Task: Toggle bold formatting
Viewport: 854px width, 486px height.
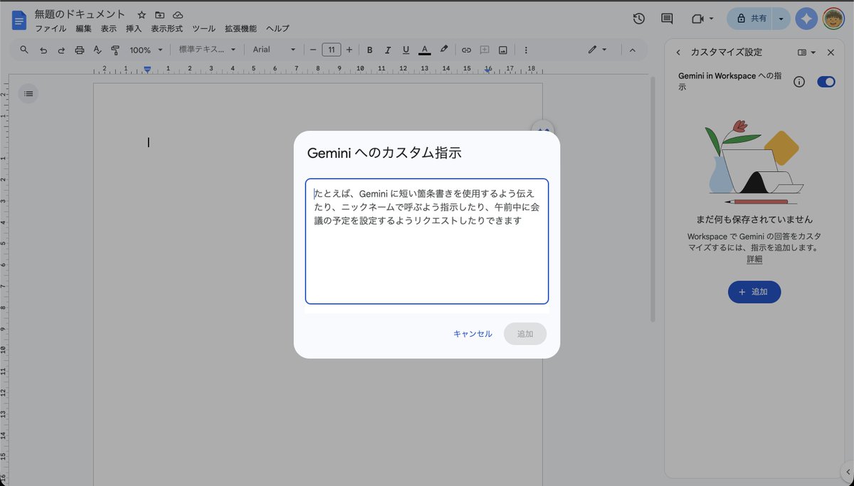Action: pyautogui.click(x=369, y=50)
